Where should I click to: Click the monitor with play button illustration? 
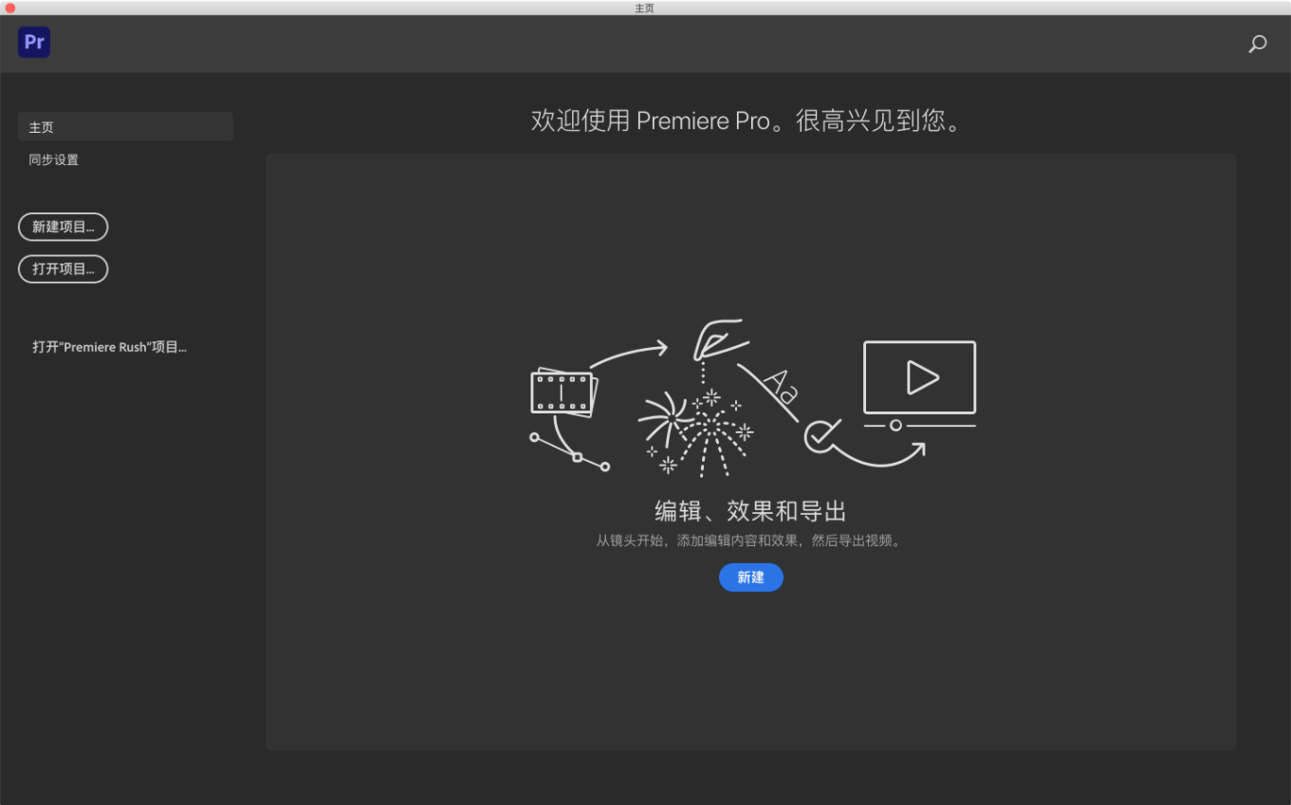tap(917, 376)
